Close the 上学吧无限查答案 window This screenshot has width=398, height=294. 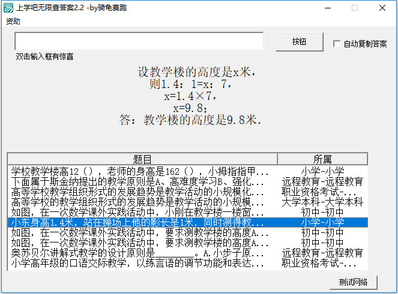click(382, 8)
